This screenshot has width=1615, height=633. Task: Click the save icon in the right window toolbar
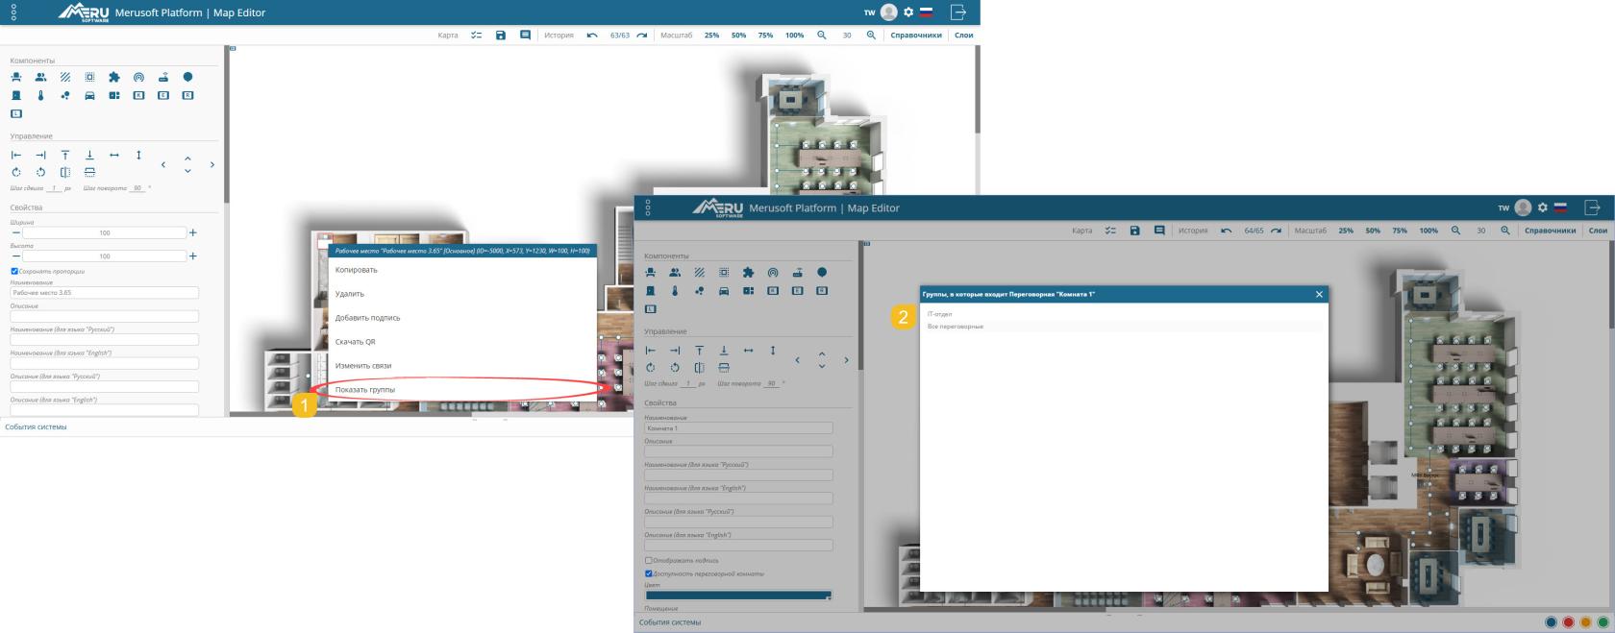click(1134, 231)
